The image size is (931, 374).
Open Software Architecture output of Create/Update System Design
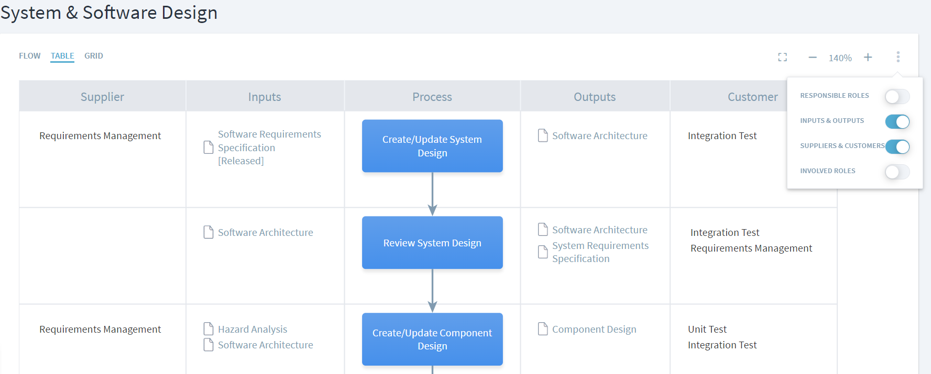coord(600,135)
